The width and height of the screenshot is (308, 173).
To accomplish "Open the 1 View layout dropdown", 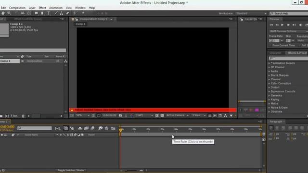I will coord(199,115).
